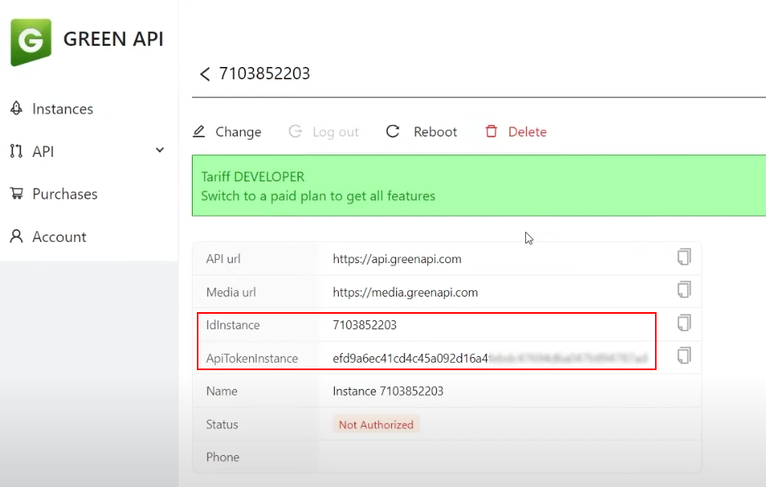The height and width of the screenshot is (487, 766).
Task: Open the Instances menu item
Action: coord(63,109)
